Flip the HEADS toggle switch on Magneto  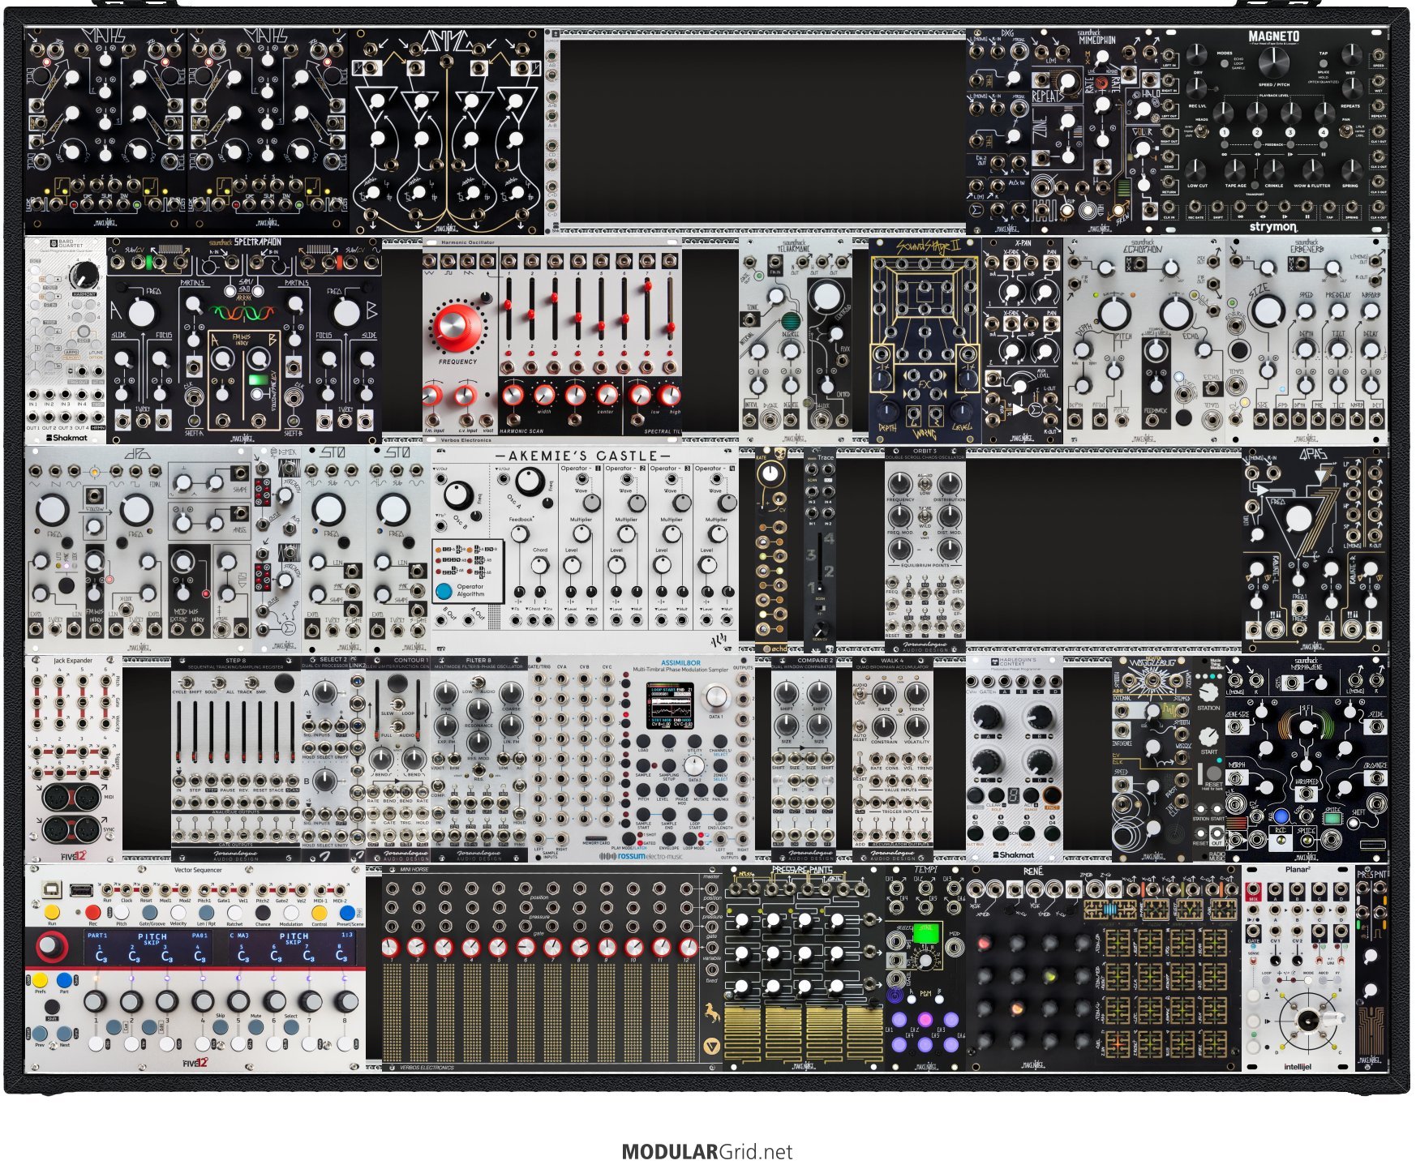(x=1201, y=131)
